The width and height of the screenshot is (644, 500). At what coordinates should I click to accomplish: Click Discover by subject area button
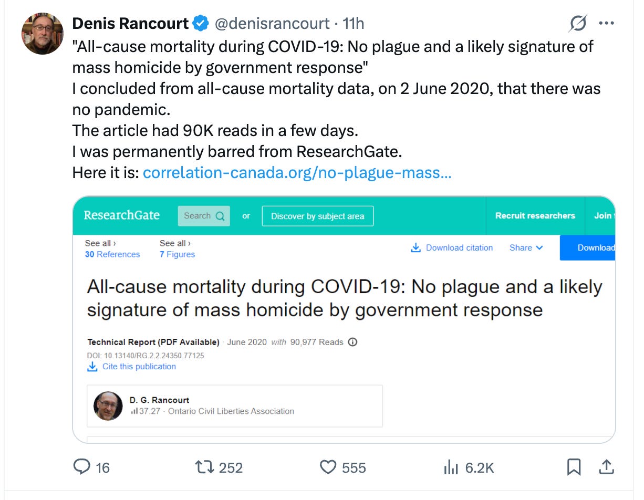coord(317,216)
